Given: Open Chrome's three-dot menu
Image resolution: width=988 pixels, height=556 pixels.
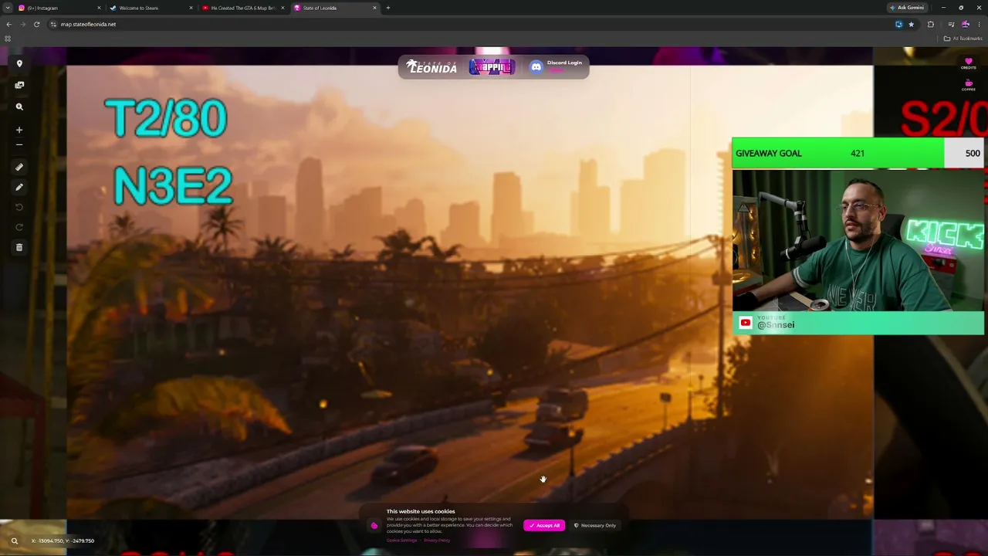Looking at the screenshot, I should coord(978,24).
